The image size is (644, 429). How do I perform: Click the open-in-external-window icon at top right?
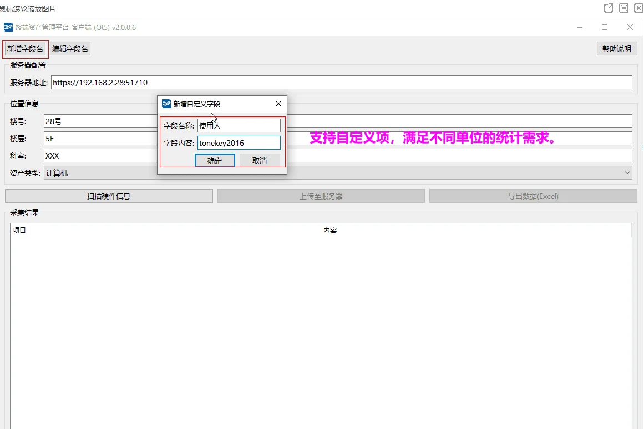pos(608,8)
